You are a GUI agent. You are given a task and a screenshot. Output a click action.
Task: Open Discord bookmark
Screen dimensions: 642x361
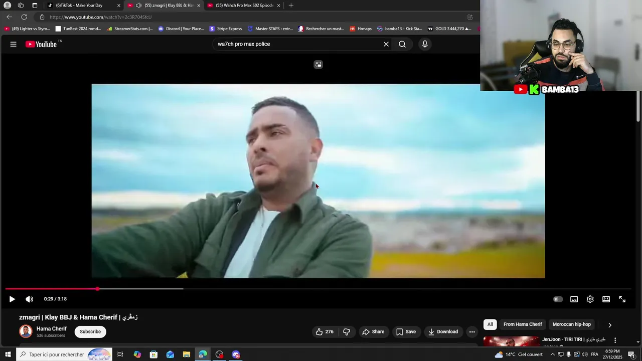point(181,29)
